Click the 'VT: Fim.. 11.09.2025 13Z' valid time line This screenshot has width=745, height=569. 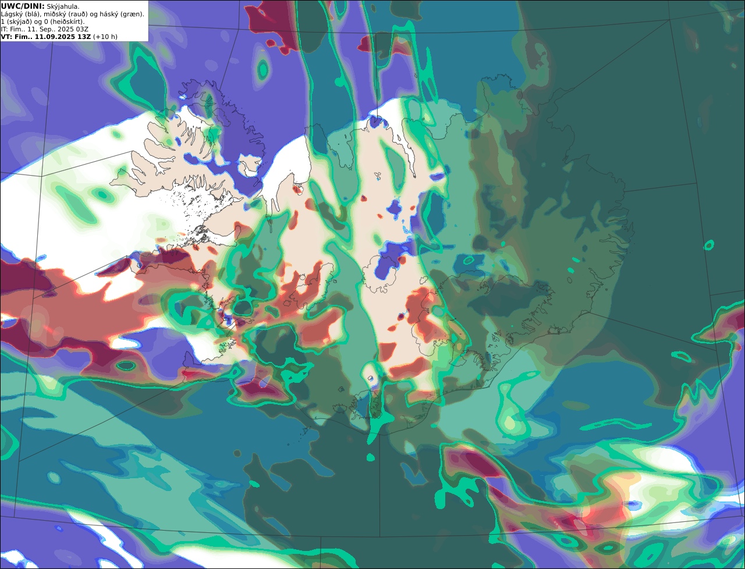click(x=59, y=37)
